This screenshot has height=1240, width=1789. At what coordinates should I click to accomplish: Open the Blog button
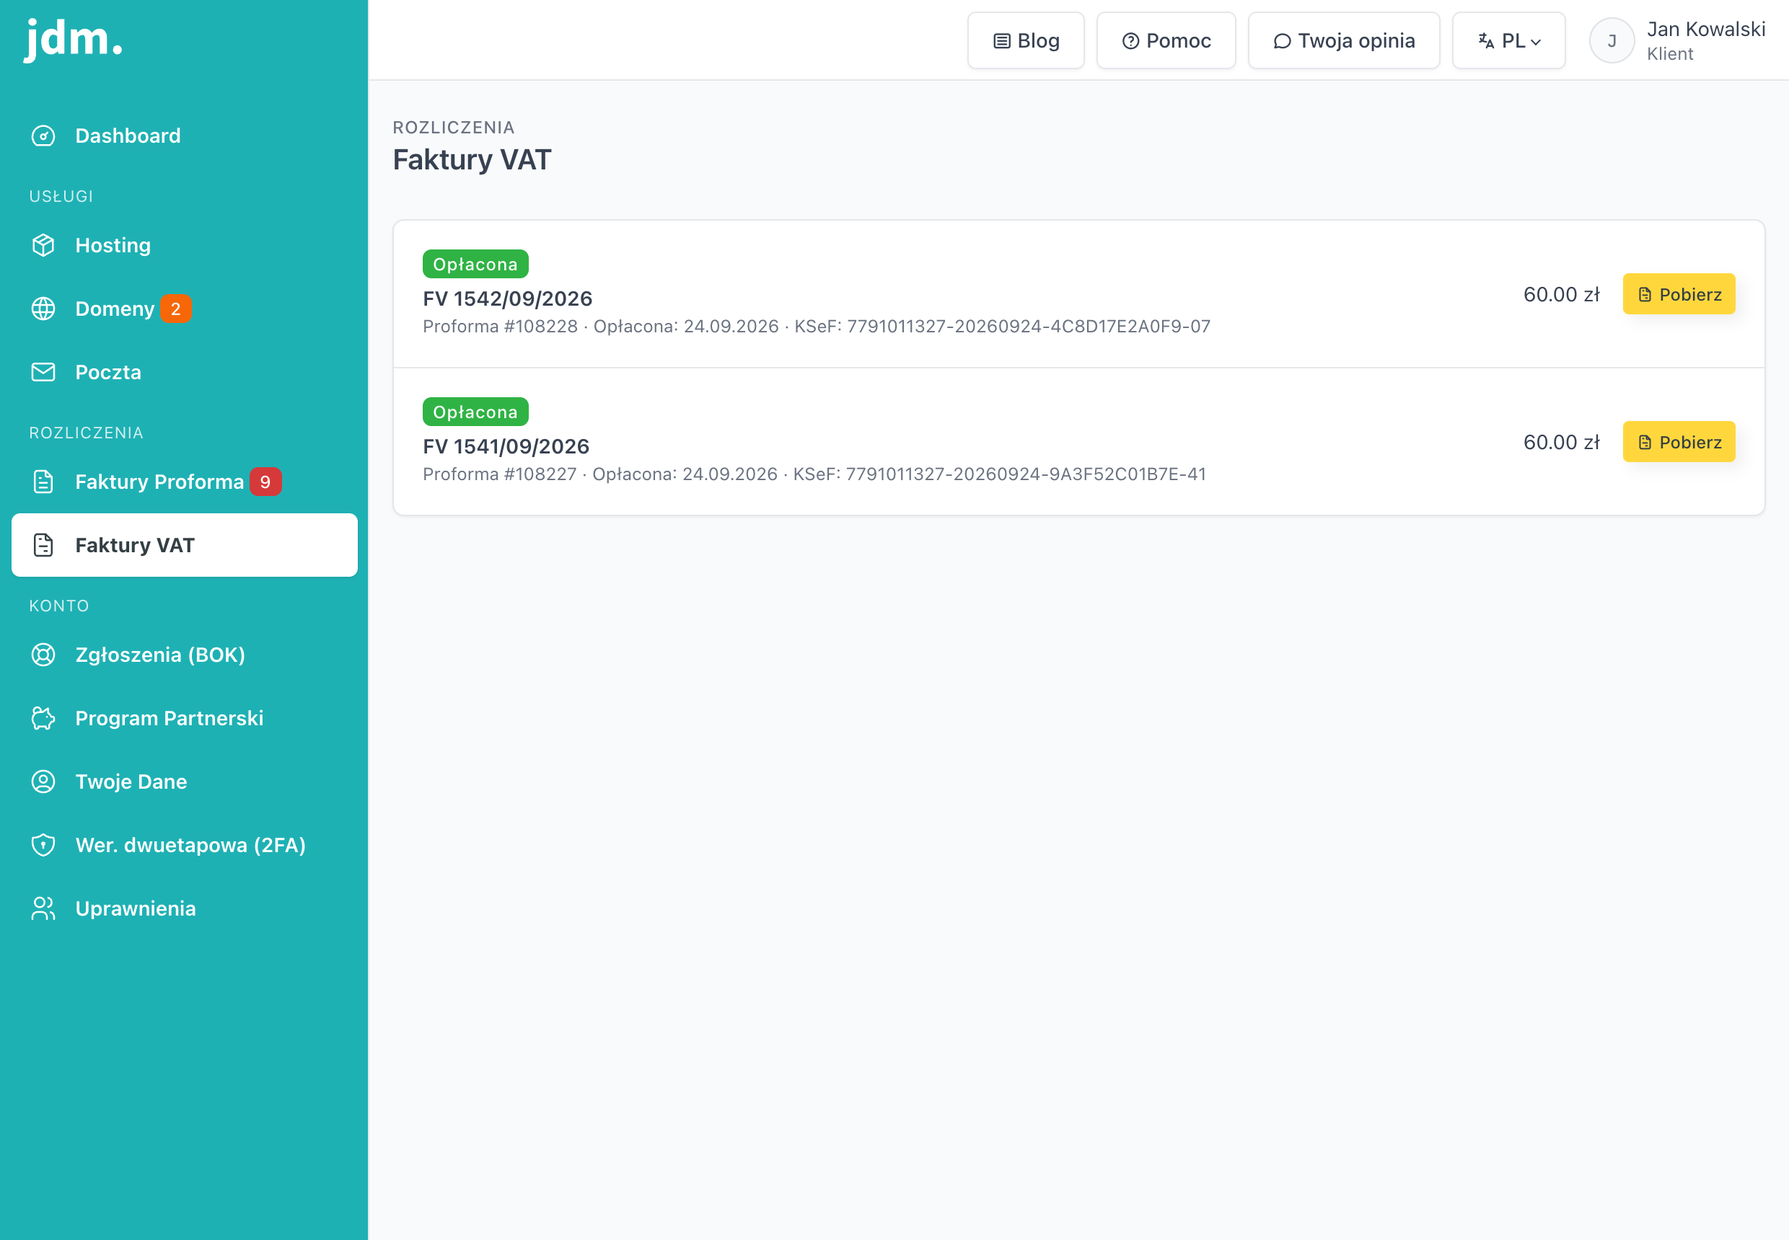1026,40
